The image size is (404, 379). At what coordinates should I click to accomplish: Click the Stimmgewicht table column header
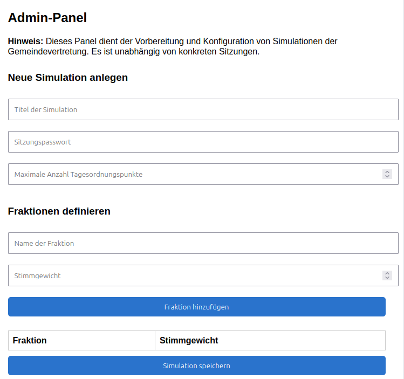tap(189, 340)
